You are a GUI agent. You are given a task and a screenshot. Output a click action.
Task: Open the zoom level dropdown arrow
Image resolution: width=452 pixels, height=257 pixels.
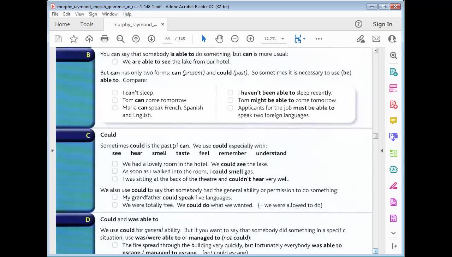point(282,39)
